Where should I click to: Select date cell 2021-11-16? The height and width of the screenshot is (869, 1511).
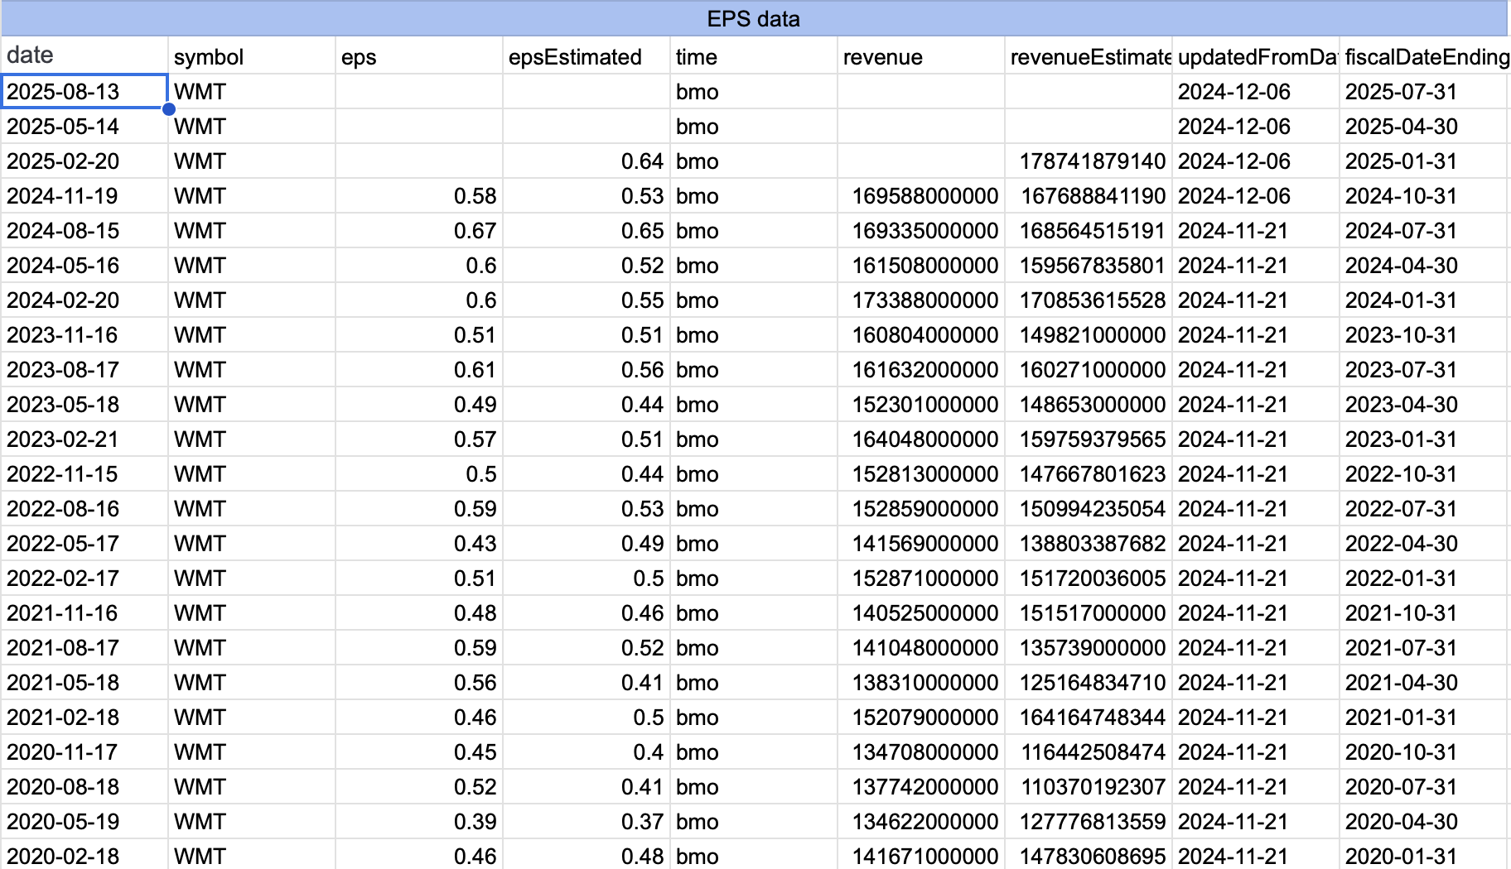point(84,612)
